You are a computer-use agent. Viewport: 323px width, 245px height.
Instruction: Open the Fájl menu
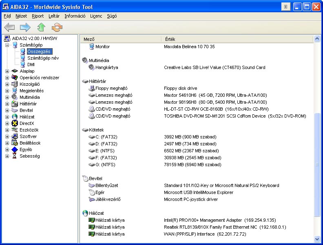click(x=7, y=16)
